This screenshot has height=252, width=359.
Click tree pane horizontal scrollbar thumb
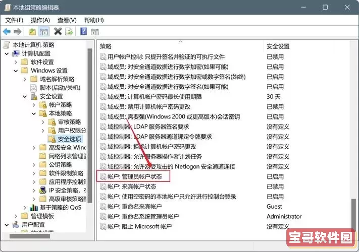29,236
